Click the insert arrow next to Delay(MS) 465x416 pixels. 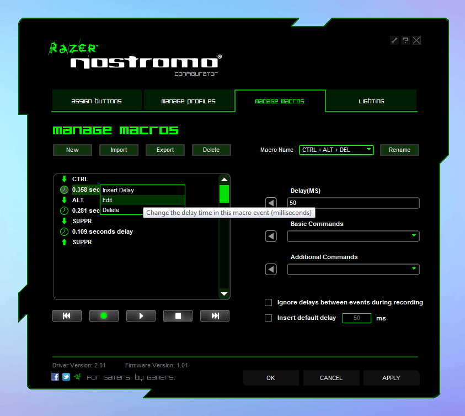click(x=271, y=203)
